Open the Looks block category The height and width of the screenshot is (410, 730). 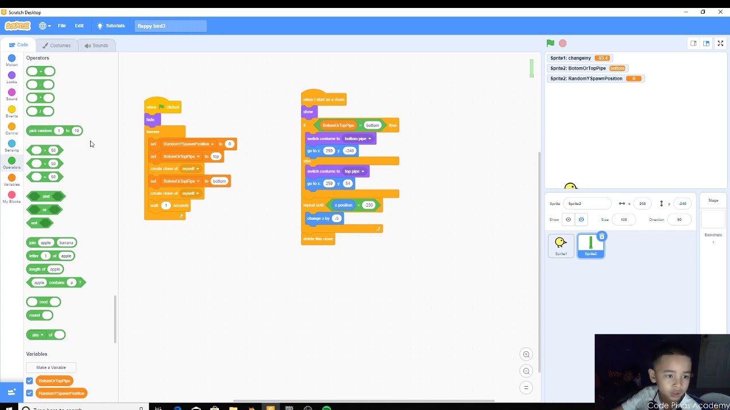(11, 77)
